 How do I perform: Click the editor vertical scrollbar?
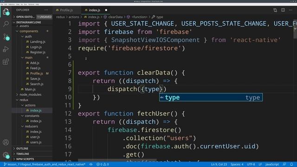[x=295, y=29]
